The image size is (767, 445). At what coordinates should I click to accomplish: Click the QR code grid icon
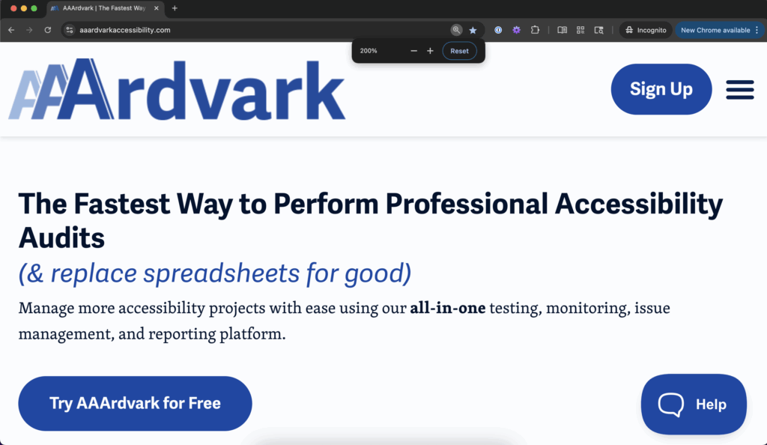(580, 30)
